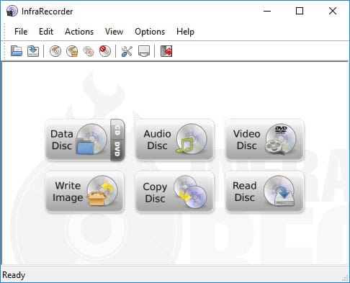Click the Devices toolbar icon
This screenshot has height=283, width=350.
[x=144, y=51]
